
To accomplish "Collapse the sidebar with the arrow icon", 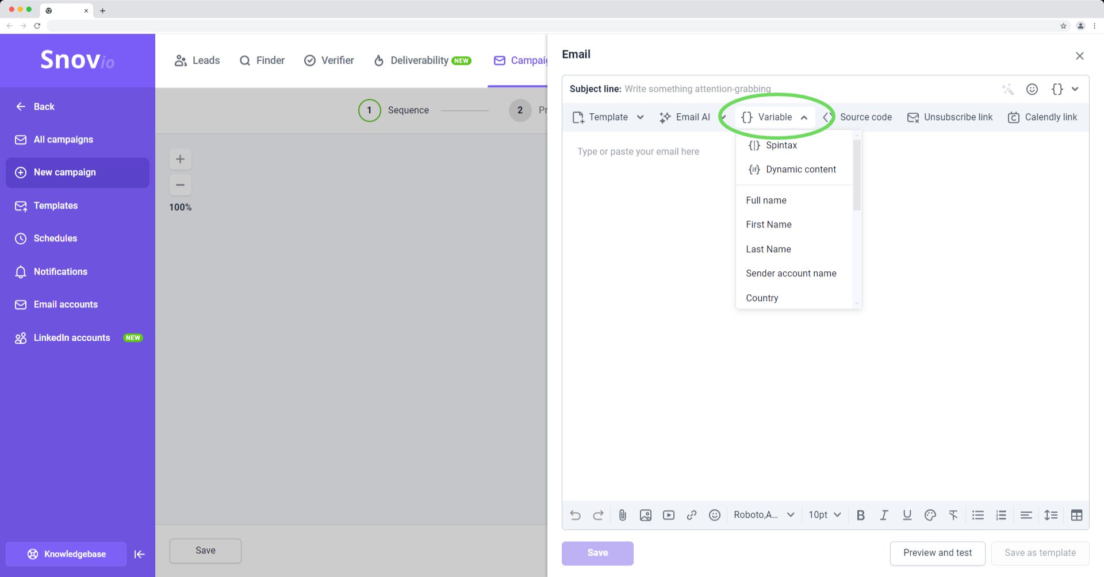I will tap(139, 554).
